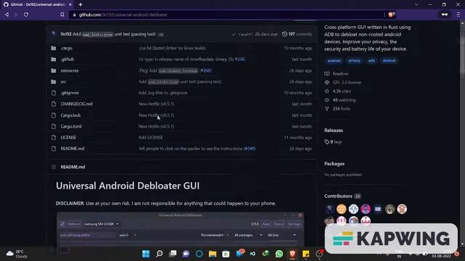The width and height of the screenshot is (465, 261).
Task: Open Brave browser taskbar icon
Action: point(292,254)
